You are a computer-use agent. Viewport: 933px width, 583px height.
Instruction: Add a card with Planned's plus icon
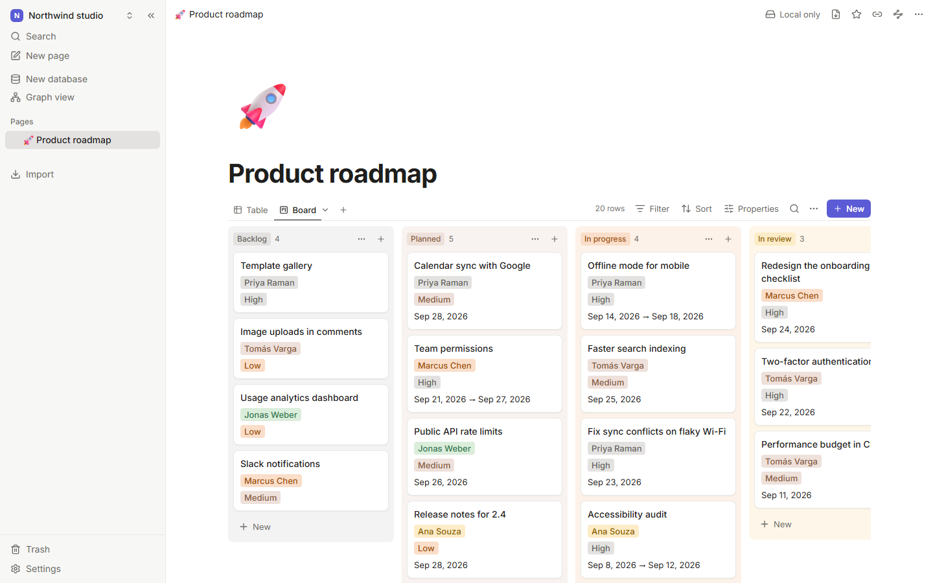pos(555,239)
